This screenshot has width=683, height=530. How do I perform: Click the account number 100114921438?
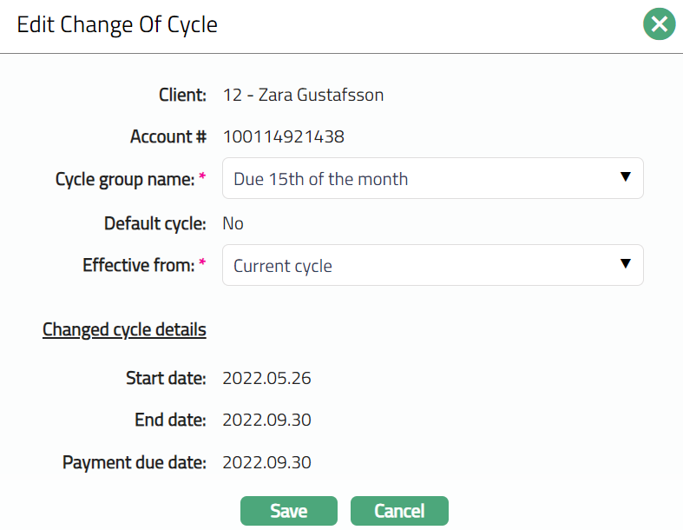coord(283,136)
